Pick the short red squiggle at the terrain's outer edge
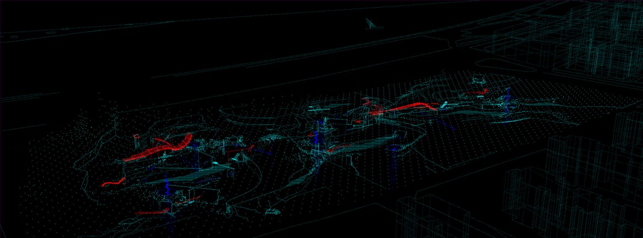 pyautogui.click(x=112, y=181)
